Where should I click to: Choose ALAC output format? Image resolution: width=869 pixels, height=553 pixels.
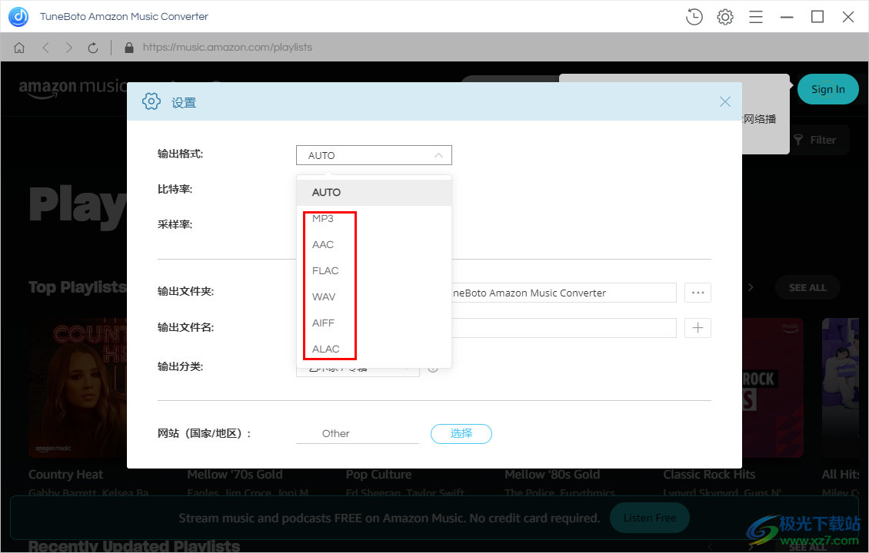tap(374, 349)
